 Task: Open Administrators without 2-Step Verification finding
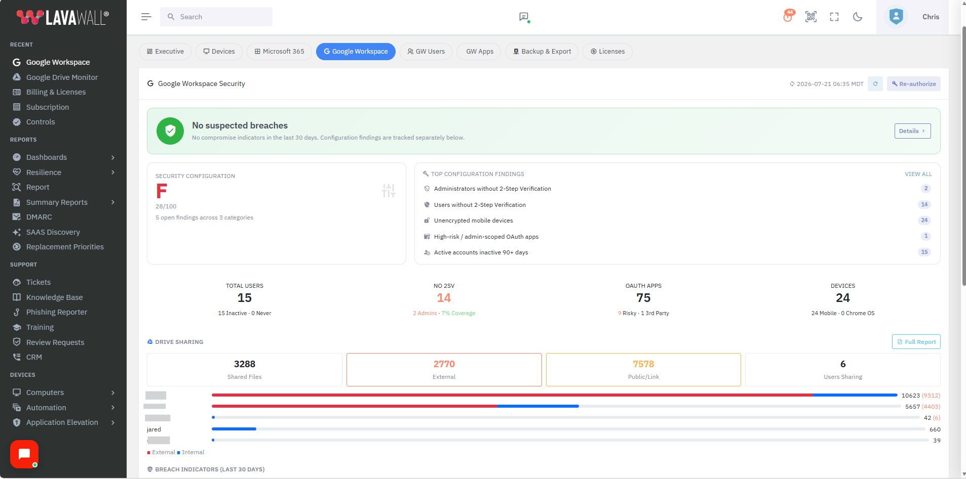tap(677, 189)
